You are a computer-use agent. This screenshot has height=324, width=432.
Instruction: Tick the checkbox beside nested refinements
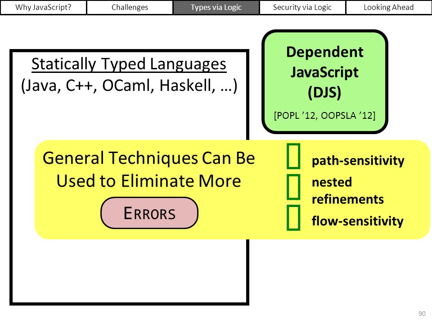point(293,187)
